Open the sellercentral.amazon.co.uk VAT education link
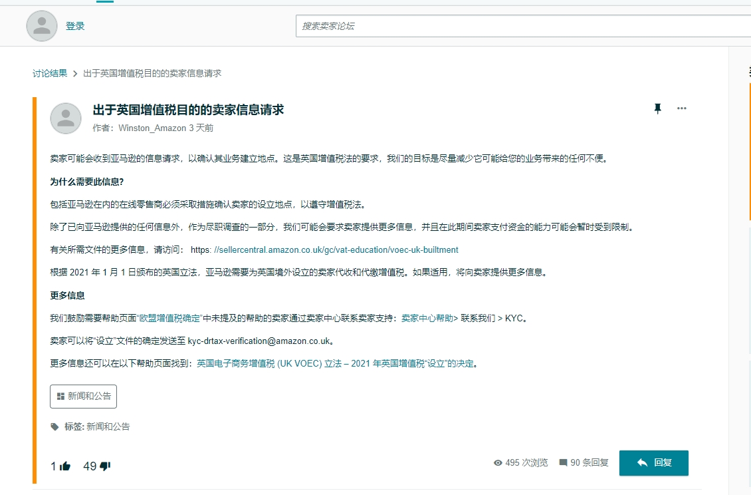The width and height of the screenshot is (751, 495). coord(336,250)
